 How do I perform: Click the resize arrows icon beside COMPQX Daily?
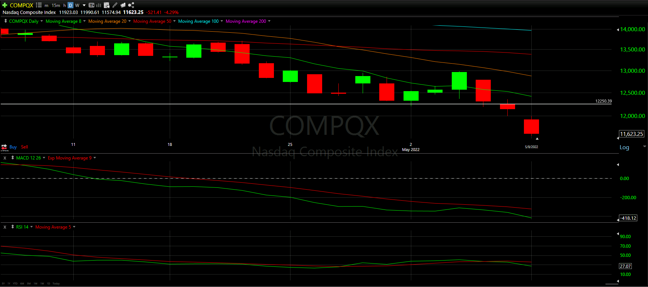coord(6,21)
